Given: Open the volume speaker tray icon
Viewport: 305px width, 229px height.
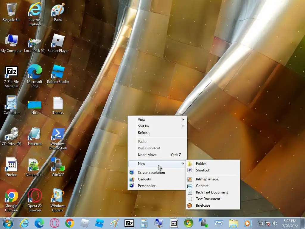Looking at the screenshot, I should [275, 223].
